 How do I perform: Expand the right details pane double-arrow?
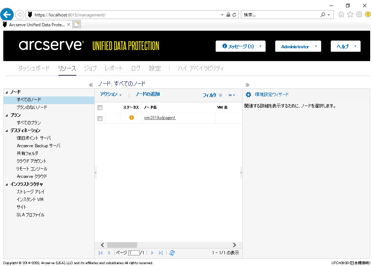pos(247,85)
